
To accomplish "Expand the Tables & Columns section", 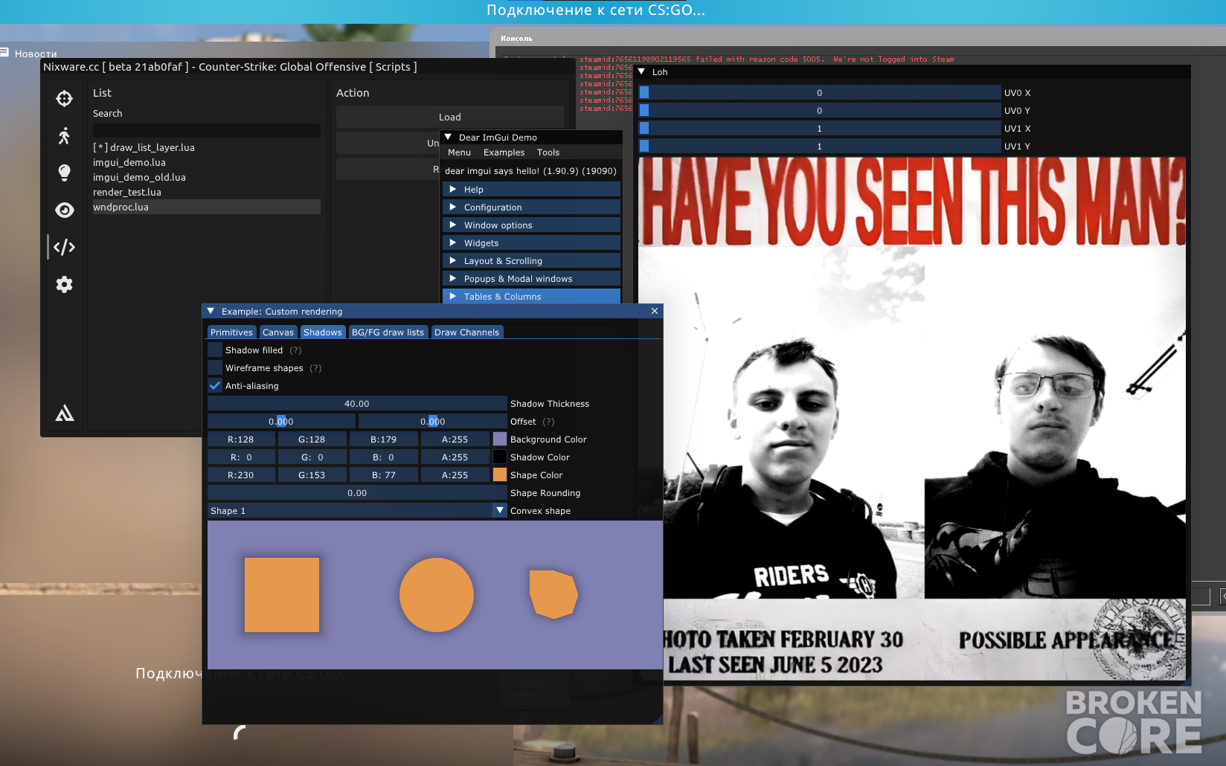I will coord(531,297).
